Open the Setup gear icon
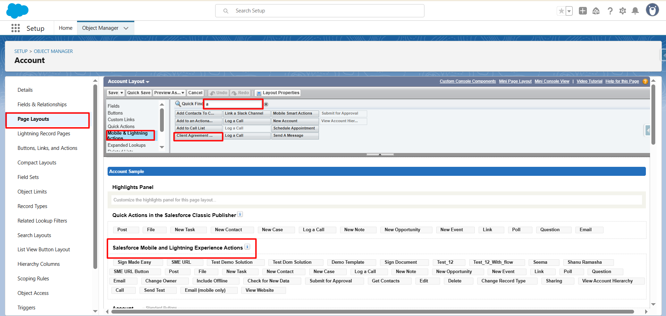 623,11
